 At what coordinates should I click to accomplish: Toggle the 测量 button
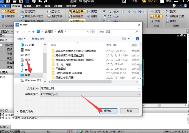[x=156, y=16]
